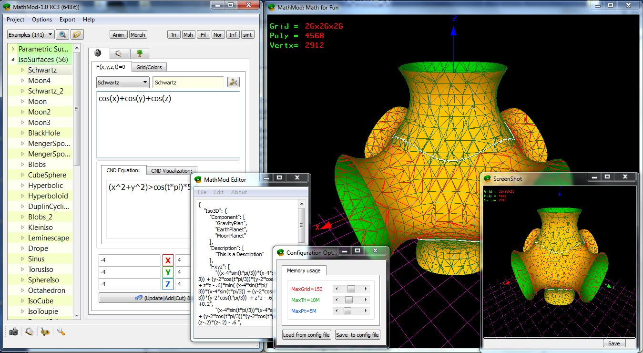The height and width of the screenshot is (353, 643).
Task: Open the Export menu
Action: pyautogui.click(x=67, y=20)
